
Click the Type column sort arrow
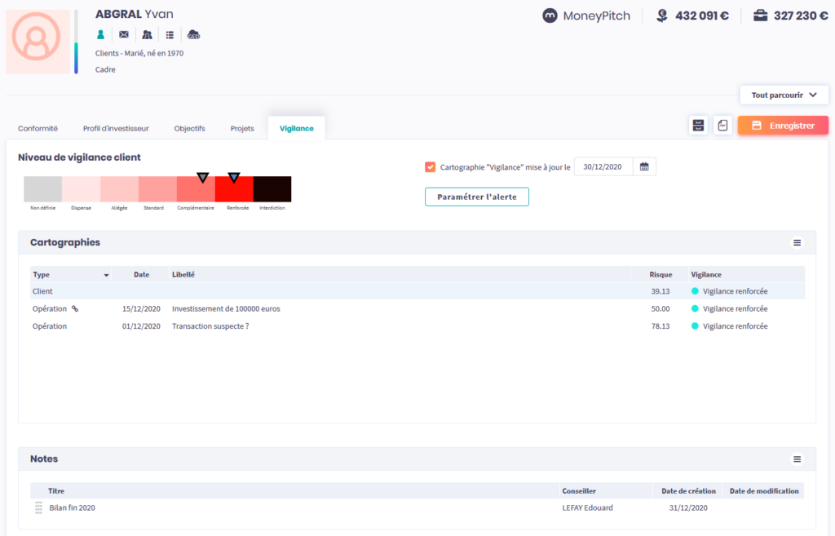click(x=106, y=276)
